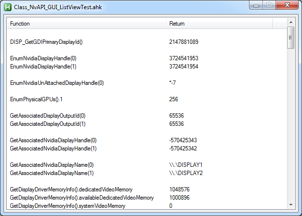This screenshot has height=216, width=302.
Task: Click the return value 256
Action: [174, 99]
